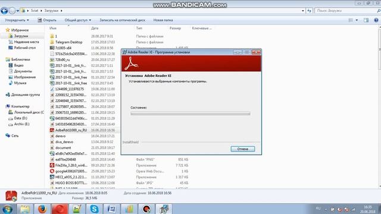Open the Изображения library

coord(22,77)
